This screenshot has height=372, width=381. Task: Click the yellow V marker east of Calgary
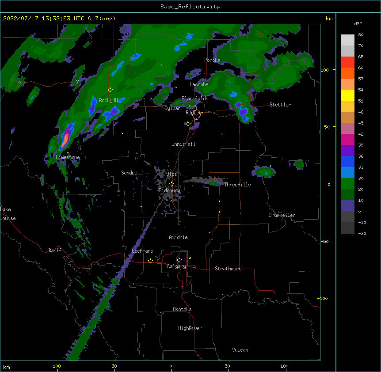190,258
